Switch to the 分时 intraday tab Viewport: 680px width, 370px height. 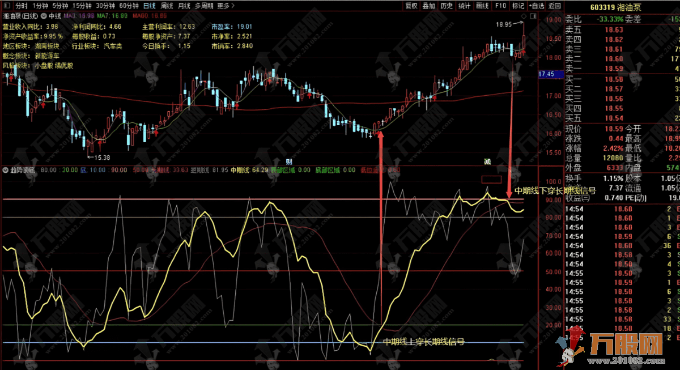coord(21,6)
